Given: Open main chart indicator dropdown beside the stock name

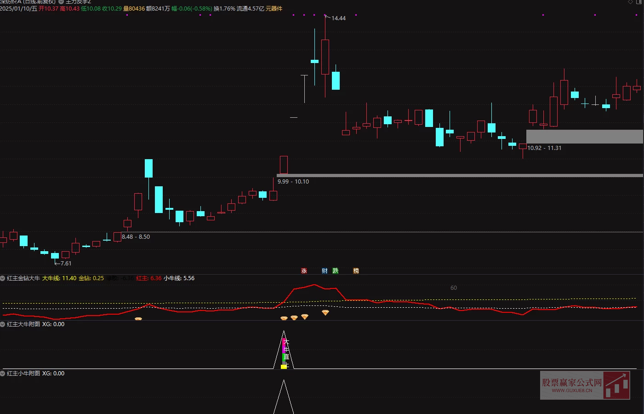Looking at the screenshot, I should (61, 2).
